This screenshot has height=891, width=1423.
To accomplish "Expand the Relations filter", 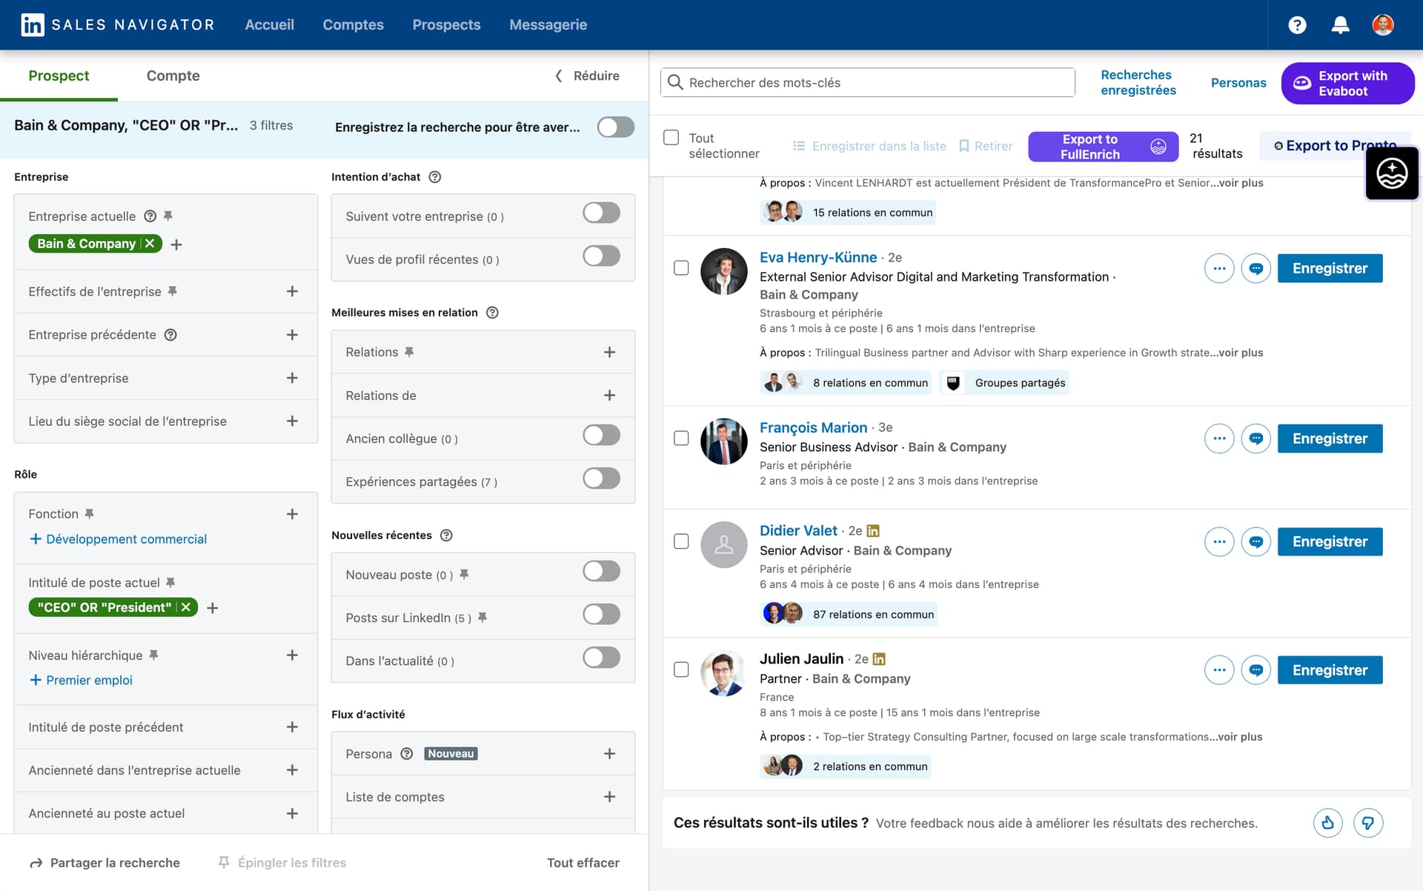I will 609,353.
